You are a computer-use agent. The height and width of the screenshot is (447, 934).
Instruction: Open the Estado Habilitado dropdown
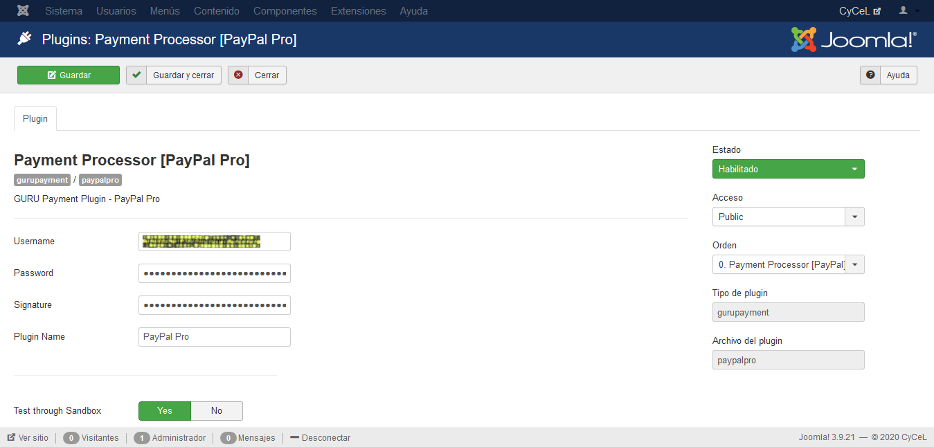click(x=789, y=169)
